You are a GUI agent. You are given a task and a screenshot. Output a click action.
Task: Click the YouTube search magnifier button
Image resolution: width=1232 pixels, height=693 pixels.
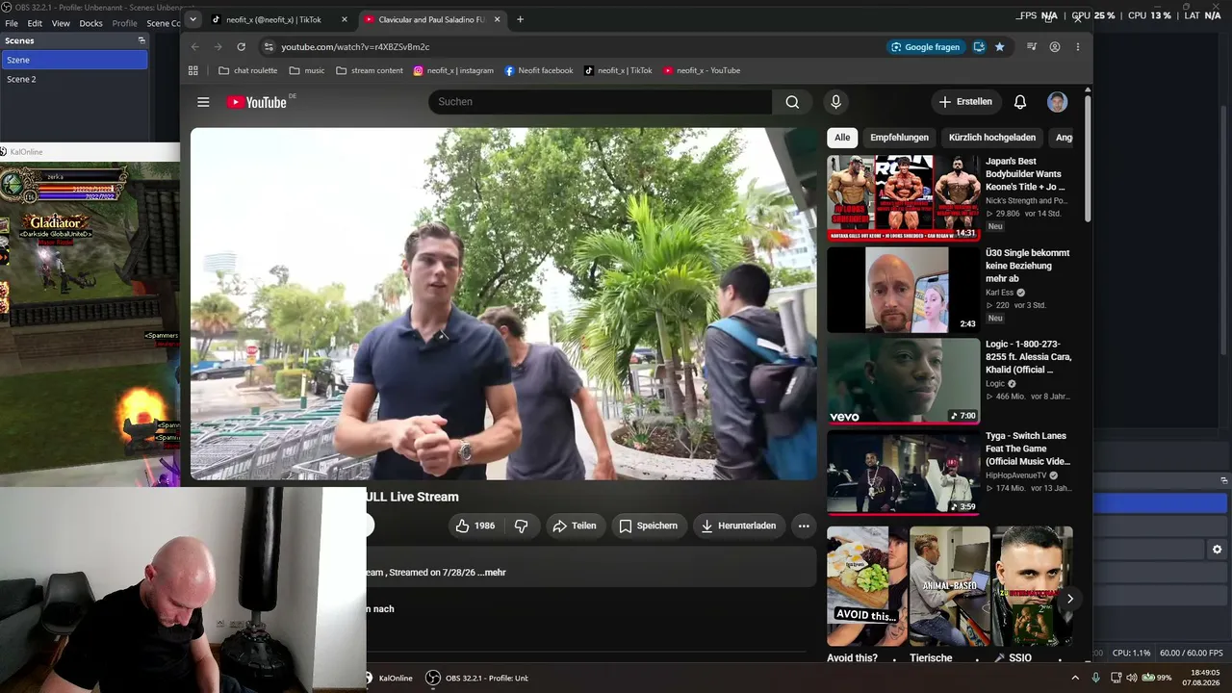[x=792, y=102]
